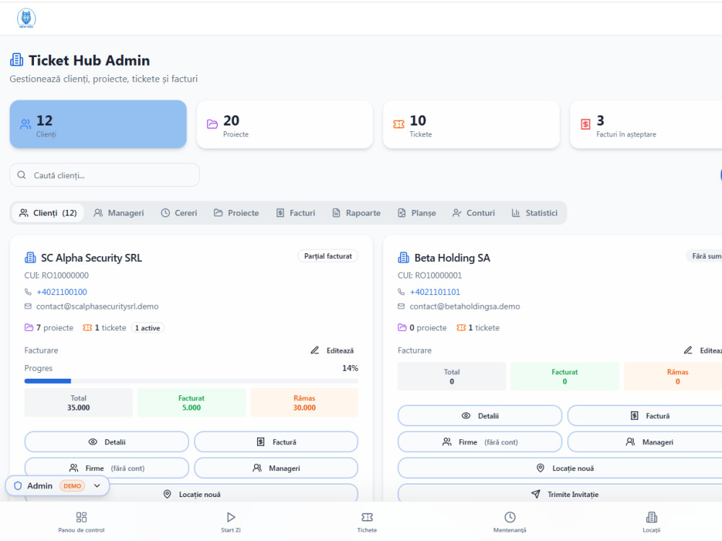This screenshot has height=541, width=722.
Task: Call Beta Holding phone +4021101101
Action: tap(435, 291)
